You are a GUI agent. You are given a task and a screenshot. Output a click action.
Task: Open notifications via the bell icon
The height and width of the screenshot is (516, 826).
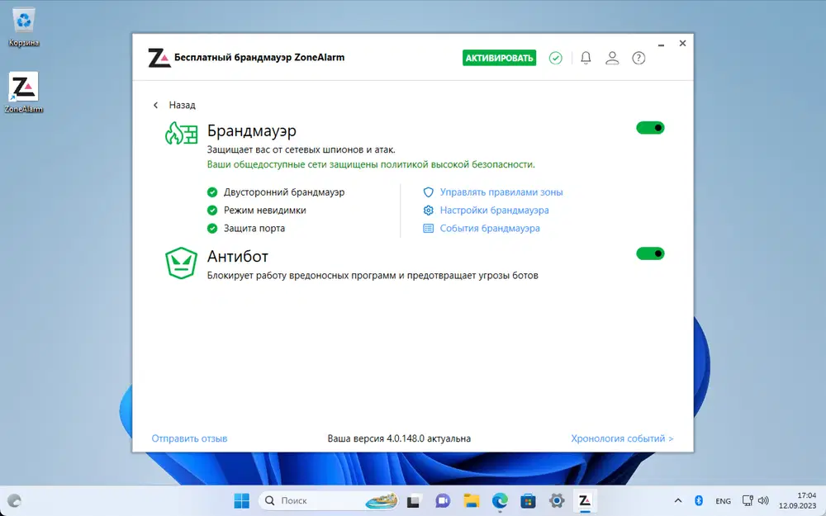click(x=586, y=58)
